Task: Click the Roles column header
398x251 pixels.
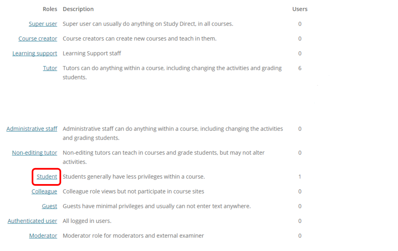Action: coord(50,9)
